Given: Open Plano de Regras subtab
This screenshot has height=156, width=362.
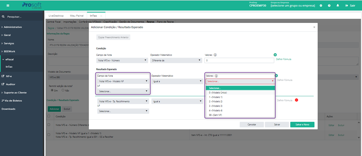Looking at the screenshot, I should tap(165, 22).
